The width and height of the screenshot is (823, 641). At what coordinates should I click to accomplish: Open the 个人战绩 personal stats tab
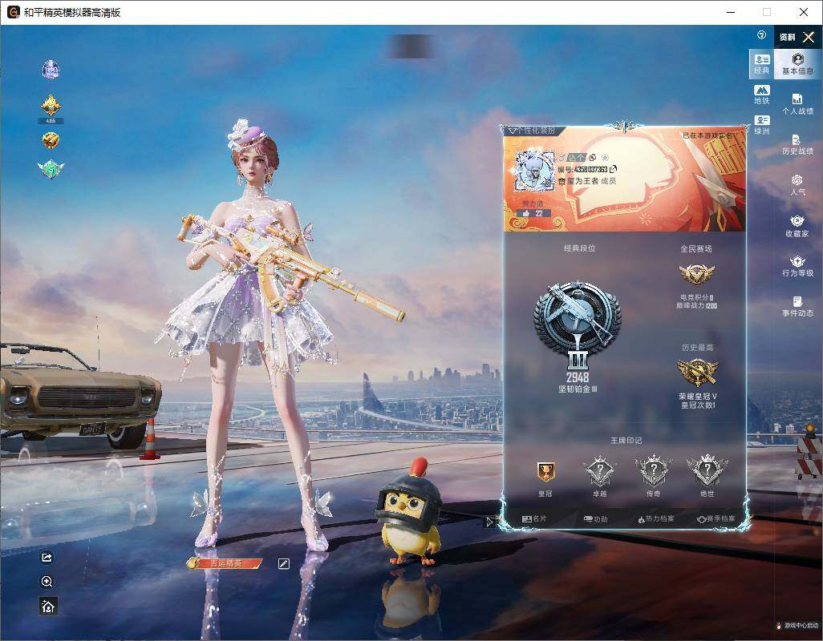pyautogui.click(x=797, y=104)
